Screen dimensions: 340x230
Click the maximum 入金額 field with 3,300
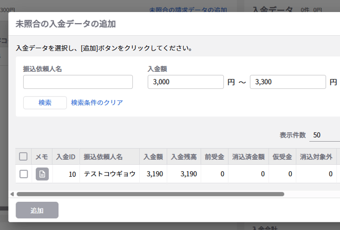click(287, 82)
